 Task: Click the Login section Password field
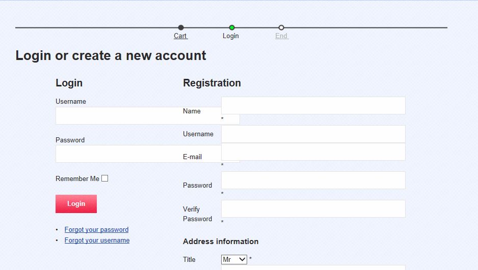(x=117, y=154)
